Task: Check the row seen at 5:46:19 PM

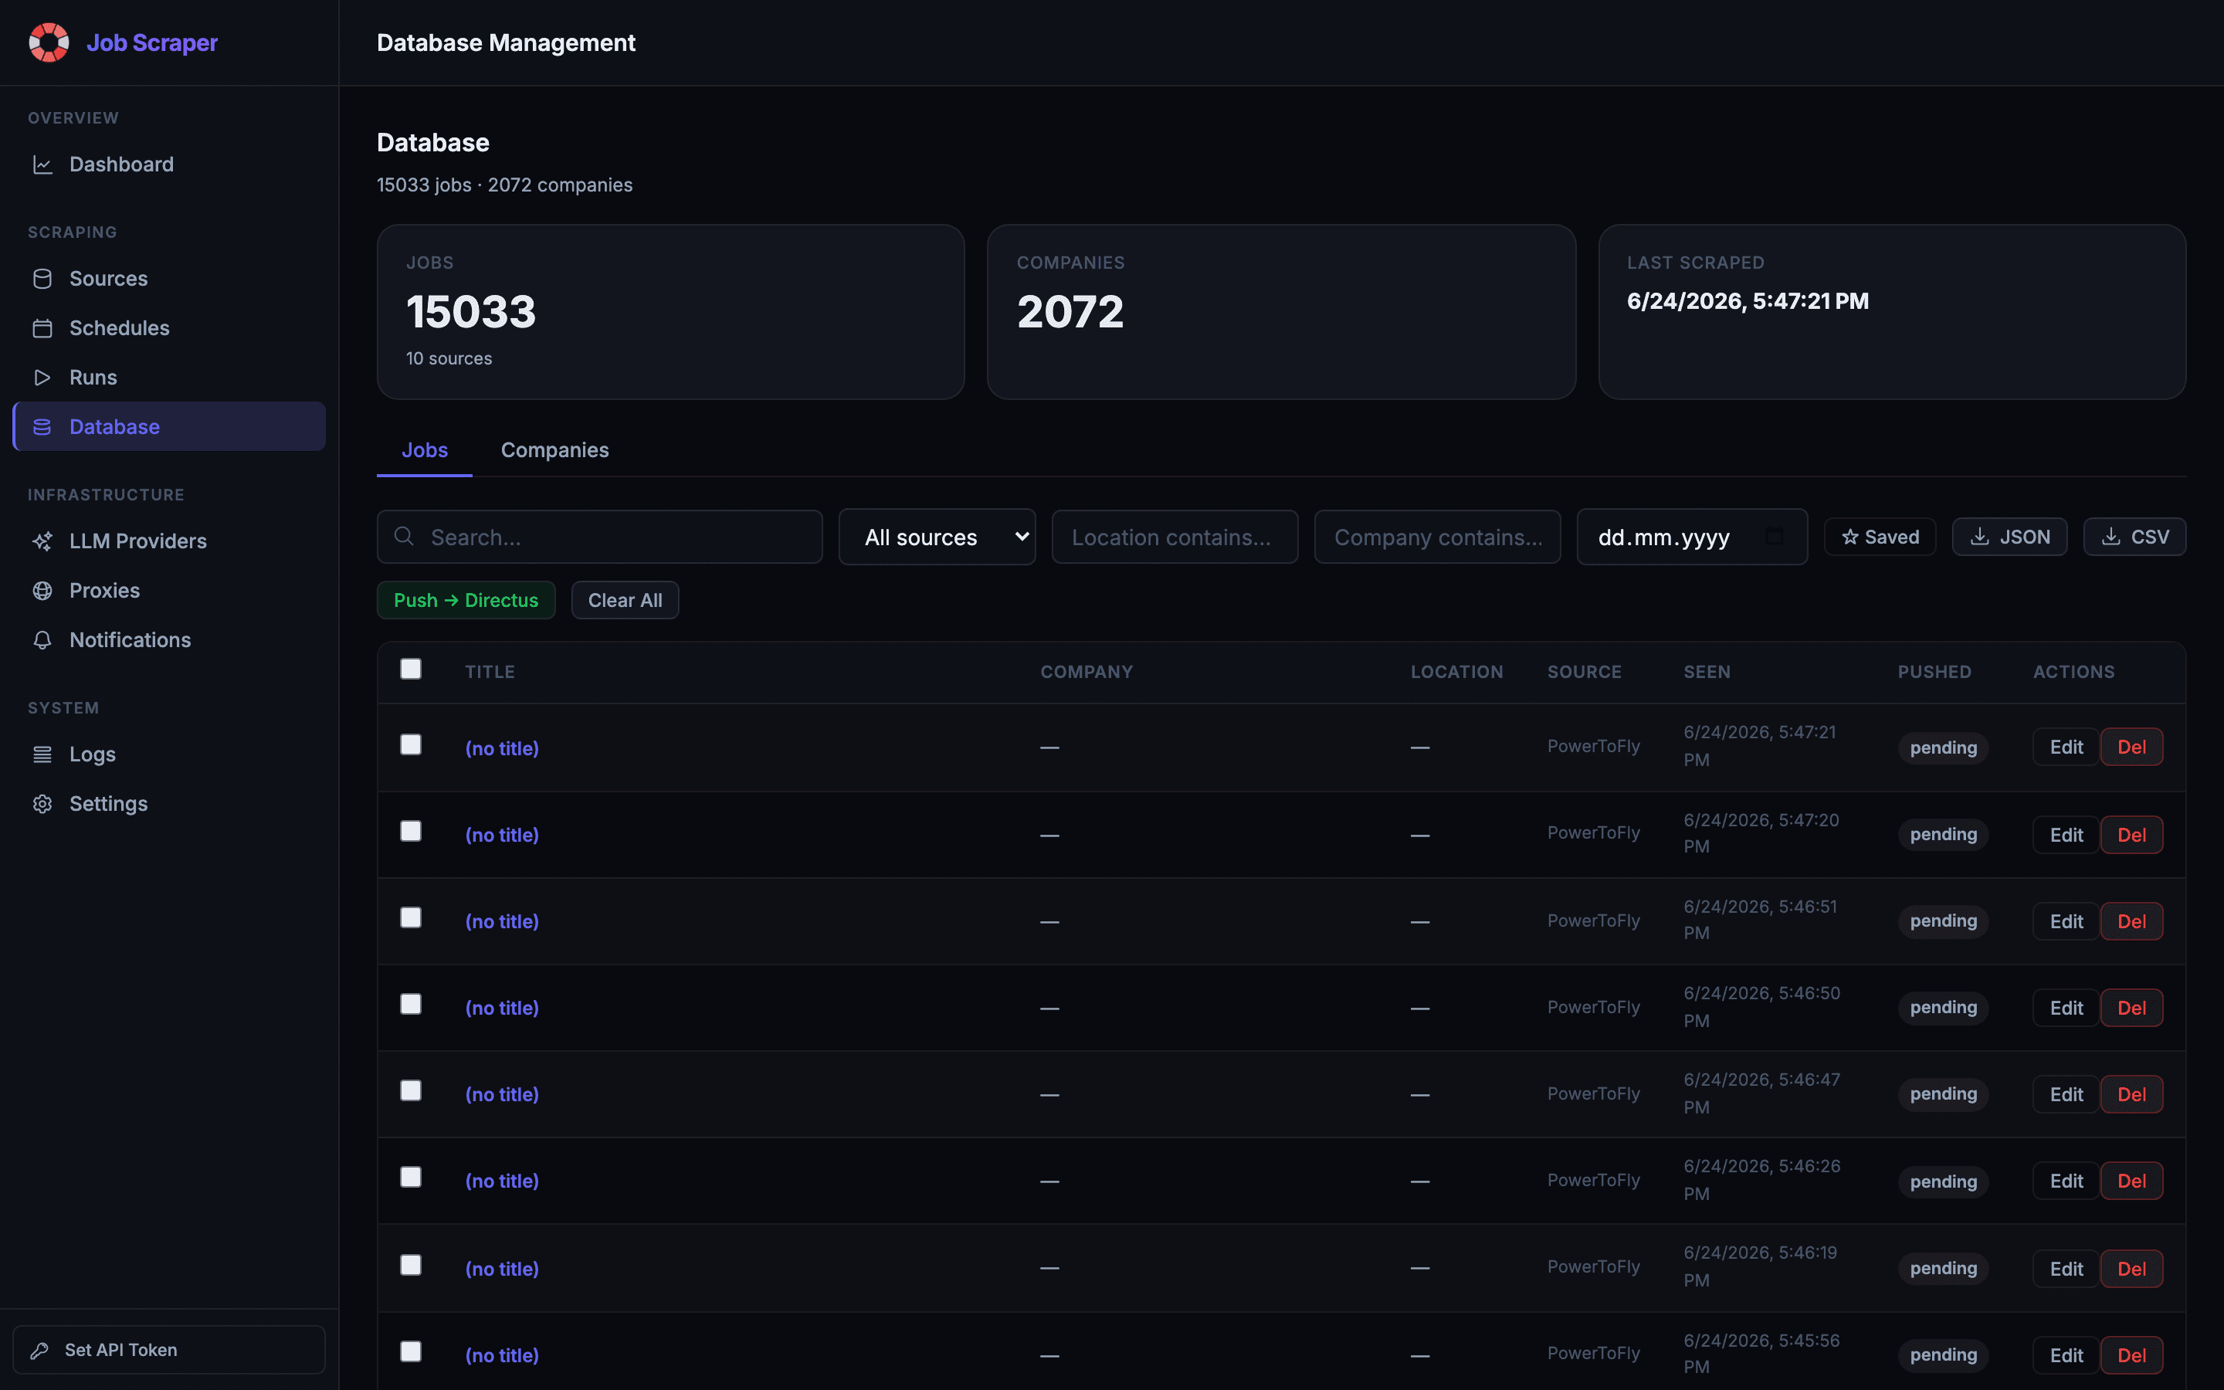Action: [411, 1265]
